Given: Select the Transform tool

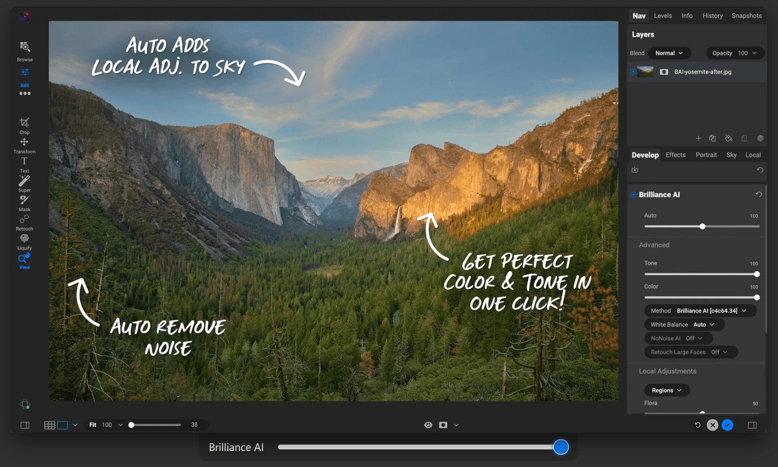Looking at the screenshot, I should pos(24,146).
